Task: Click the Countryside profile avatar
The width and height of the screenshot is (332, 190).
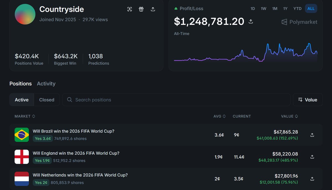Action: pos(25,14)
